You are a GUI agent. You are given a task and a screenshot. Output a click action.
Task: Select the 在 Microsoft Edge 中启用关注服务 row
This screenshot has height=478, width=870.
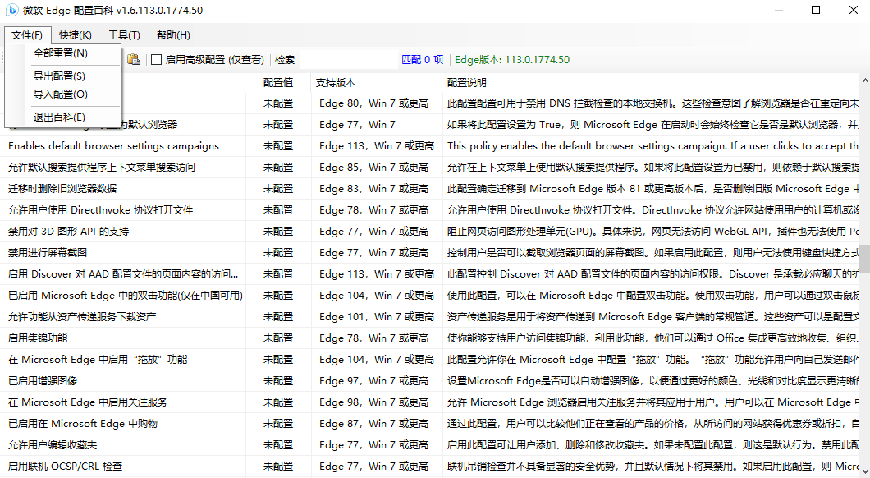pos(430,402)
